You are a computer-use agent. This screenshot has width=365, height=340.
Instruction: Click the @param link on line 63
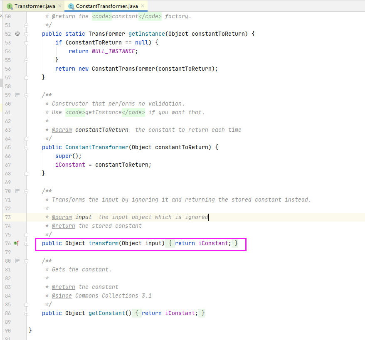(x=62, y=130)
